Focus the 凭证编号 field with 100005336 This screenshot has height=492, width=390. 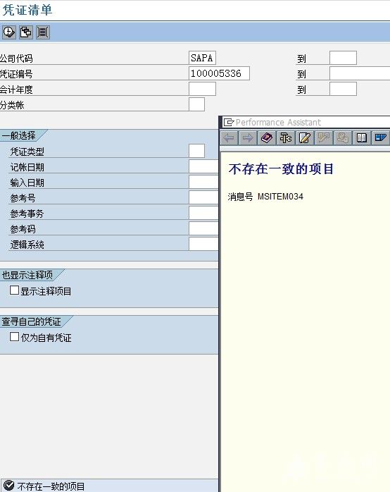[x=219, y=73]
